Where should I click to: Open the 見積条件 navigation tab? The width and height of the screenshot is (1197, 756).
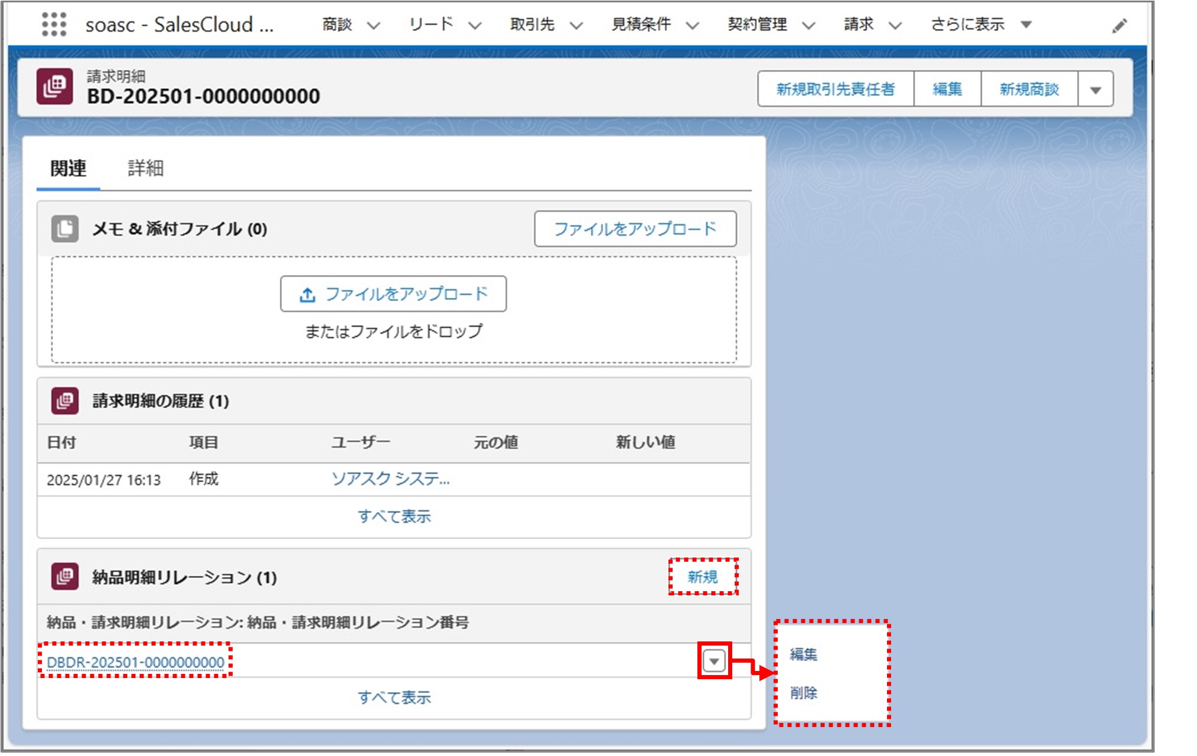pos(641,25)
